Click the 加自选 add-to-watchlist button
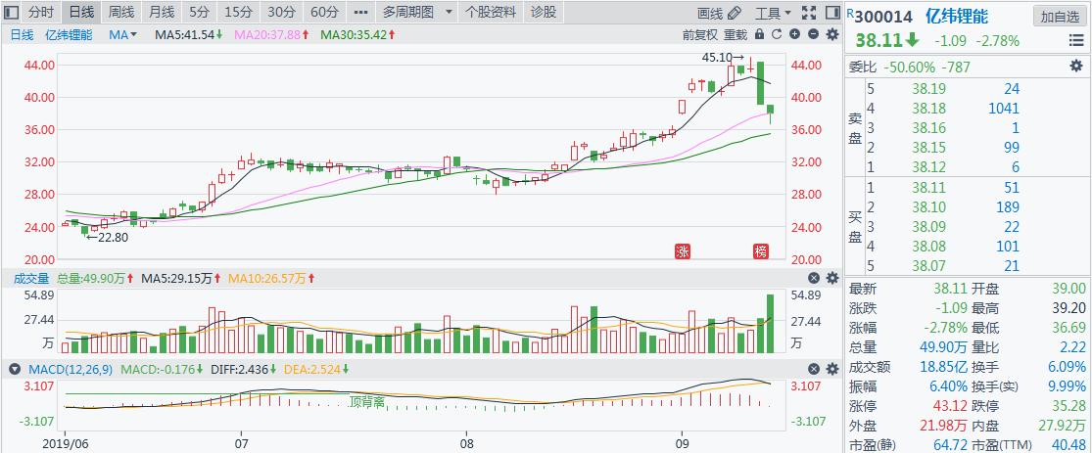1092x453 pixels. click(1059, 18)
